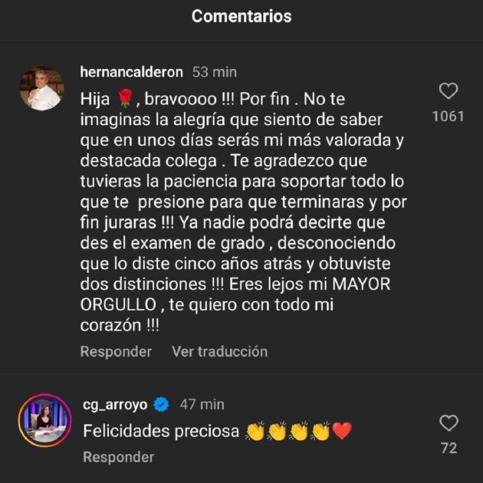This screenshot has width=483, height=483.
Task: Click the clapping hands emojis in cg_arroyo's comment
Action: [x=287, y=431]
